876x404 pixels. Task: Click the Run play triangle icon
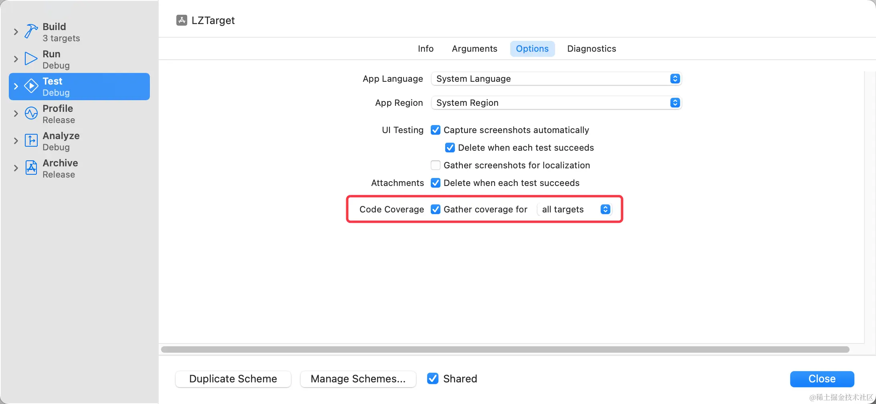pos(31,59)
